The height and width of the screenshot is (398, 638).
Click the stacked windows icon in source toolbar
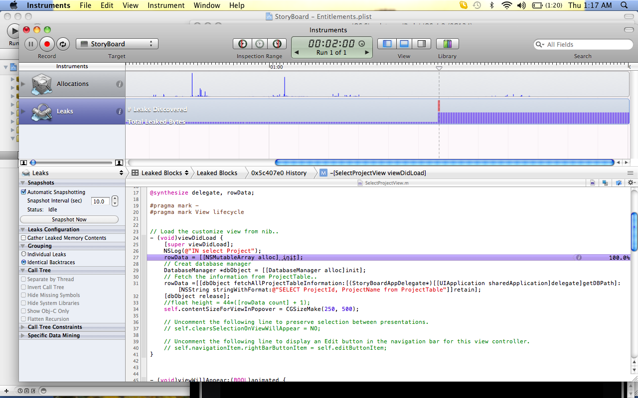(605, 183)
